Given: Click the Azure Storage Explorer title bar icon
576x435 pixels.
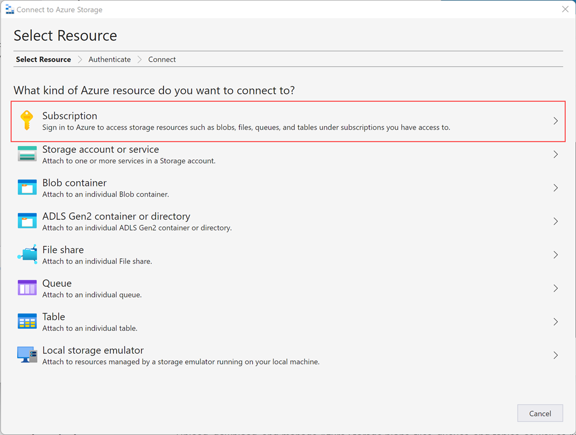Looking at the screenshot, I should coord(10,10).
